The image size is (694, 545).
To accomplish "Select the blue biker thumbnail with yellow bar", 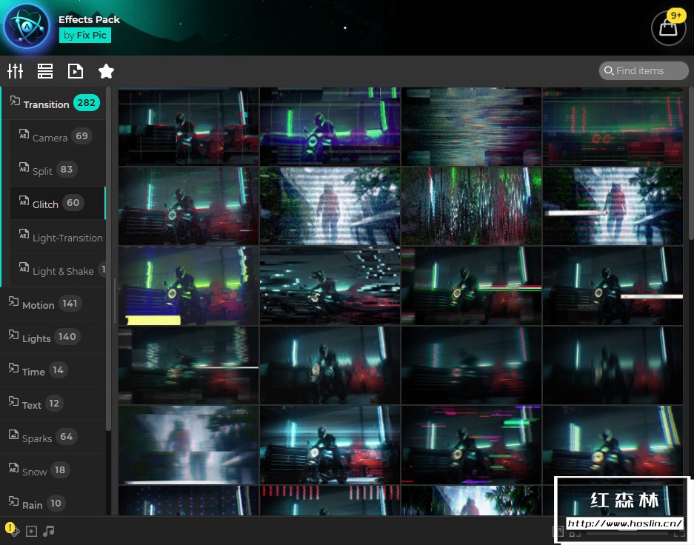I will pyautogui.click(x=189, y=286).
